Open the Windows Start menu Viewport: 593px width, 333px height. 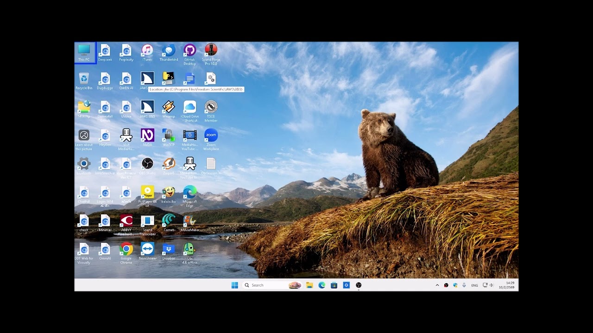(x=234, y=285)
